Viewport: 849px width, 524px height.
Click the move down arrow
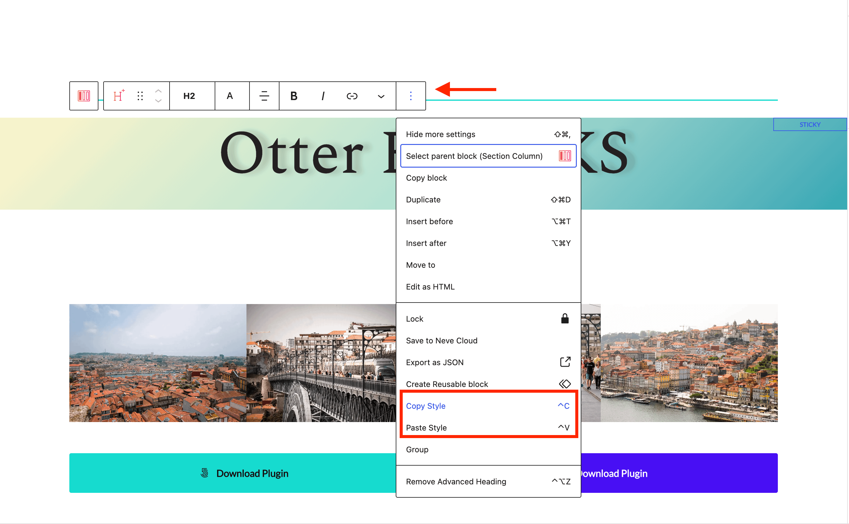click(158, 101)
